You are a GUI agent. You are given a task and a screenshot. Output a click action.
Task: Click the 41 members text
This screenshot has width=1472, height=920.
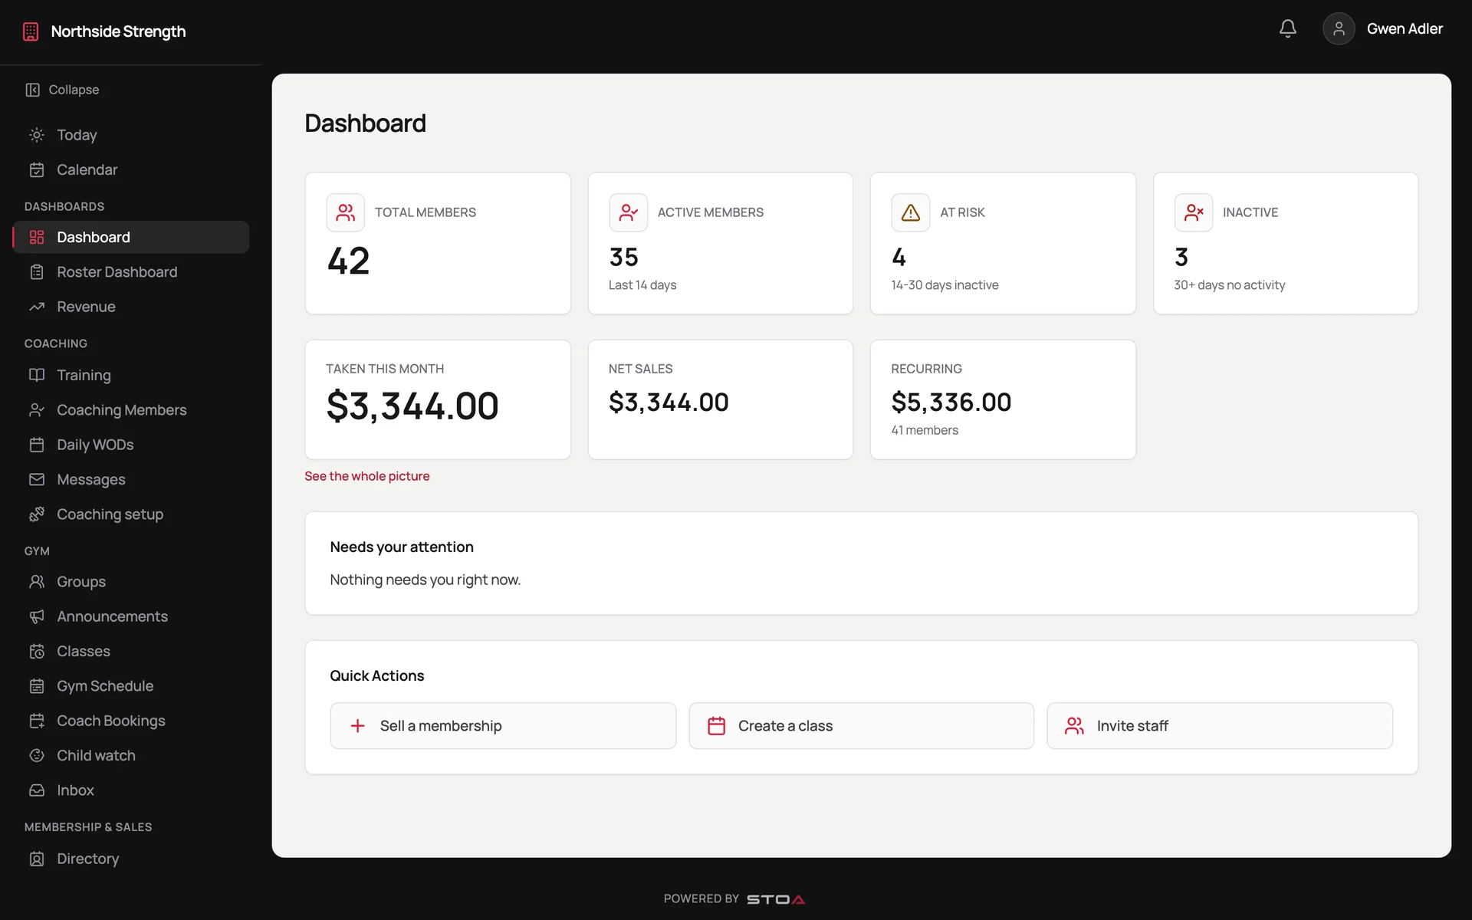(925, 430)
